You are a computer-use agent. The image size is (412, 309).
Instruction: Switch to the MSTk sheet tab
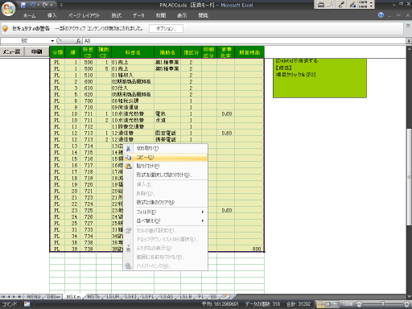tap(93, 297)
